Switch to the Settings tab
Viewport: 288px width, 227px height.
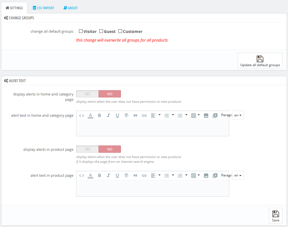tap(14, 8)
